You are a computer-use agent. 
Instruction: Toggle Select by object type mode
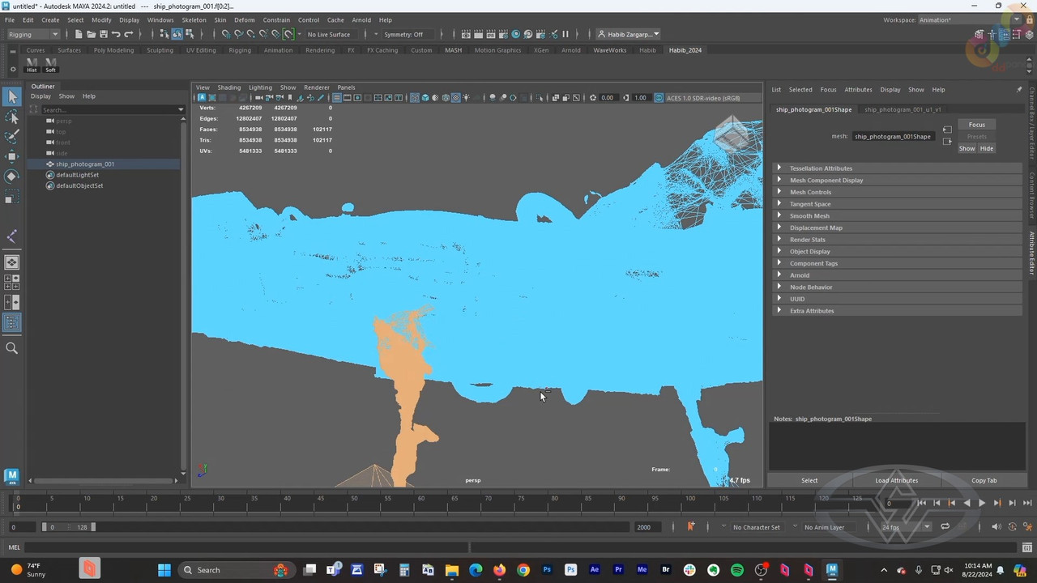click(177, 34)
